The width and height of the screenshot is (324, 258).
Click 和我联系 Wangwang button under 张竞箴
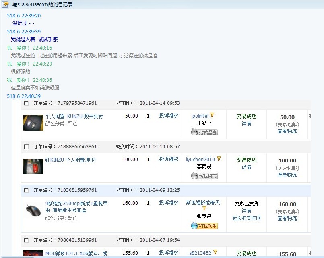[x=204, y=226]
